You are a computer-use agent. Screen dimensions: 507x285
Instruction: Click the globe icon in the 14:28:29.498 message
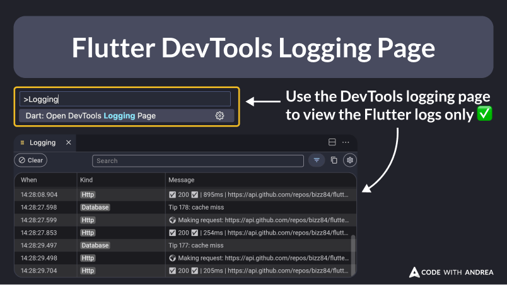click(x=172, y=258)
